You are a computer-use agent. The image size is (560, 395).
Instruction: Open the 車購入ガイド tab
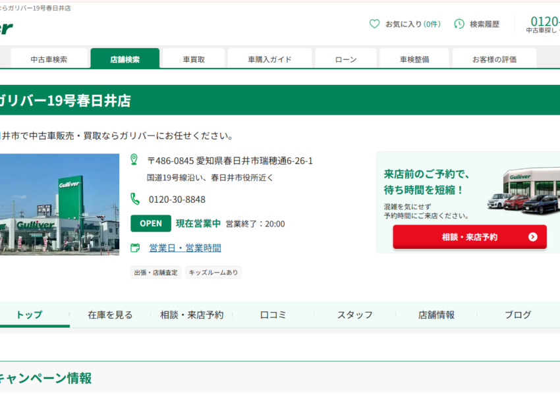point(269,59)
